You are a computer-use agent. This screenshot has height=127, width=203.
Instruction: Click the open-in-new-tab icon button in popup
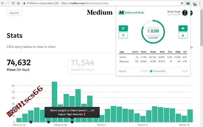tap(123, 28)
